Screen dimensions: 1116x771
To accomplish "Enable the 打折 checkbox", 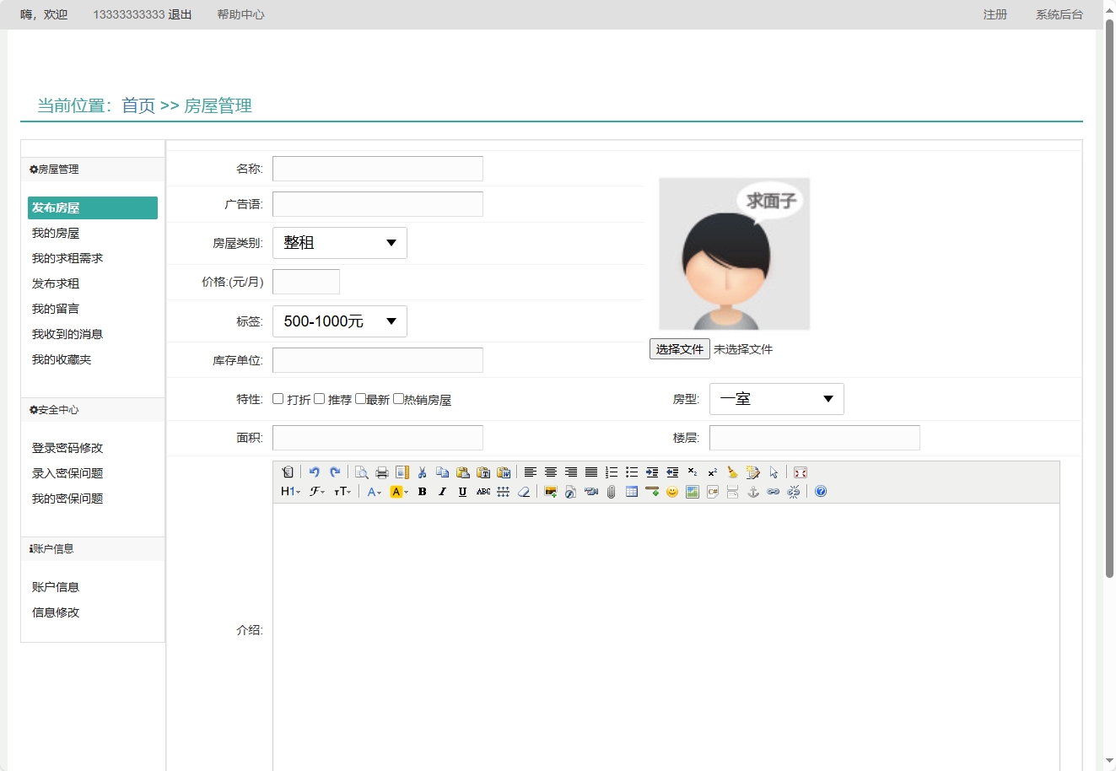I will point(278,398).
